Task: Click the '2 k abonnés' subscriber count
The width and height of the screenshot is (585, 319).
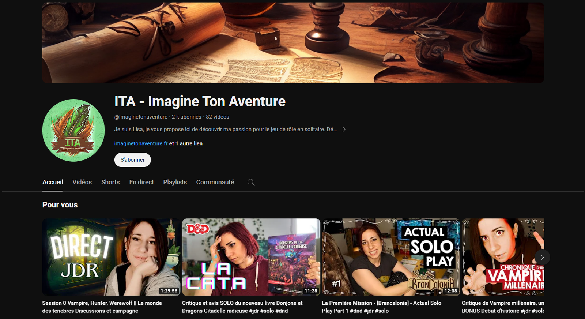Action: coord(186,117)
